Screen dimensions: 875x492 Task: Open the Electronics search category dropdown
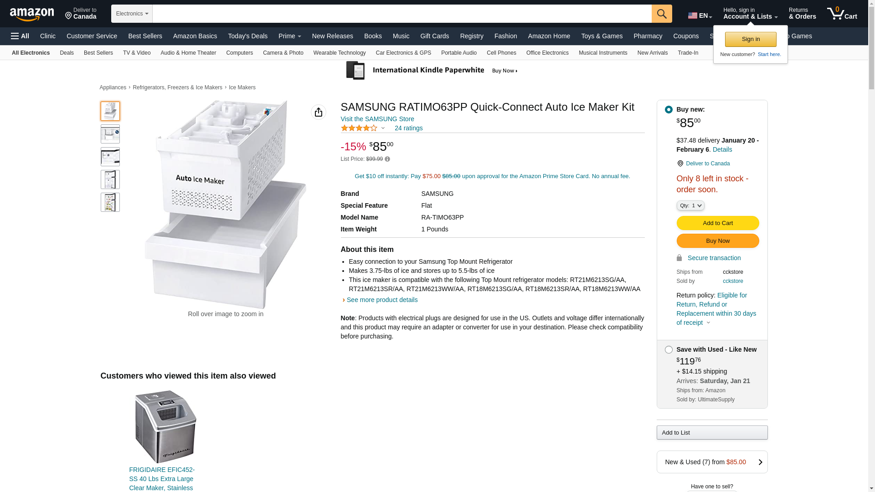pos(132,14)
